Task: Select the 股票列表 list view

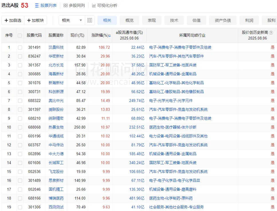Action: point(46,5)
